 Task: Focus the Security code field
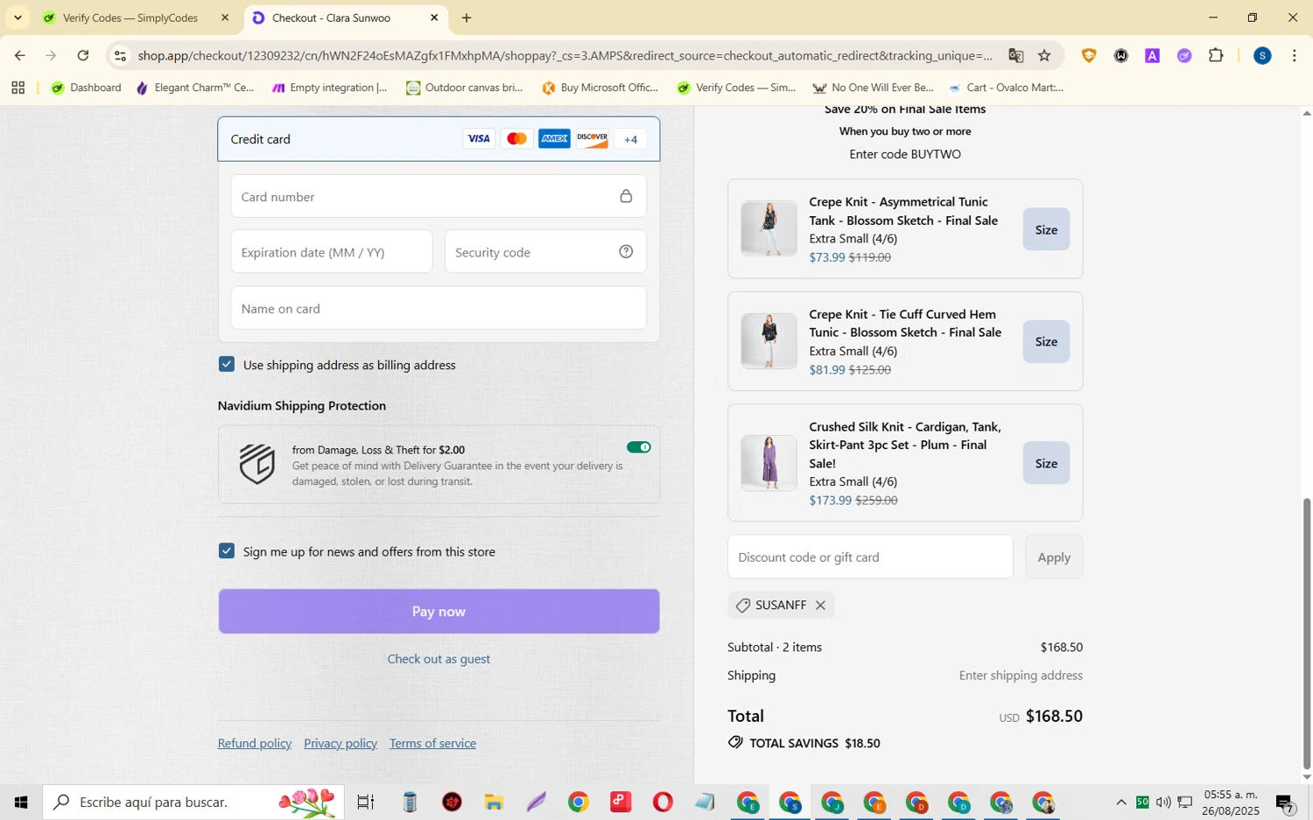(x=545, y=252)
